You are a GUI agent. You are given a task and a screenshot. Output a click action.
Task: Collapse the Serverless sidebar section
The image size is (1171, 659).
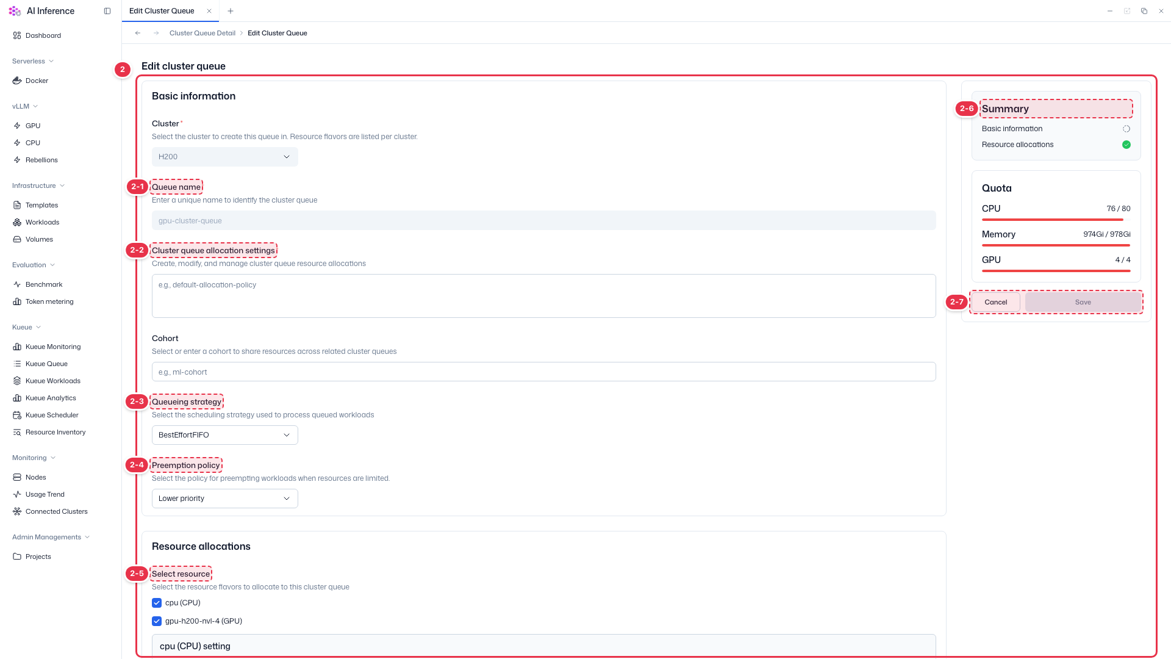33,61
